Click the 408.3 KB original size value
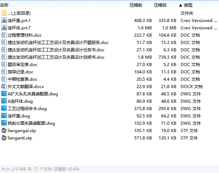The image size is (219, 173). 143,21
